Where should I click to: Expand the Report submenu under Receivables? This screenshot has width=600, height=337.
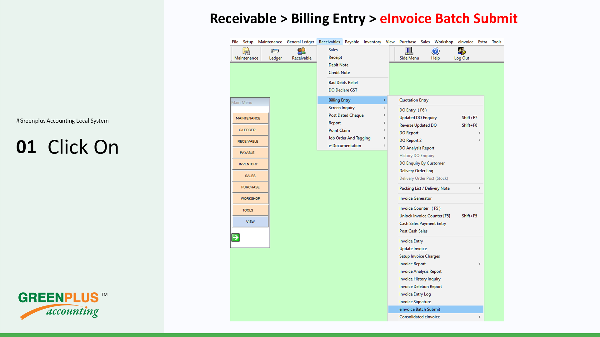click(352, 123)
